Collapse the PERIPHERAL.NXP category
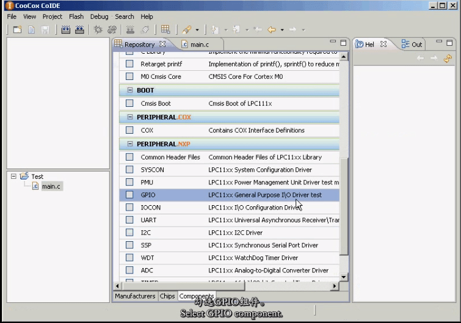The width and height of the screenshot is (461, 323). 130,143
